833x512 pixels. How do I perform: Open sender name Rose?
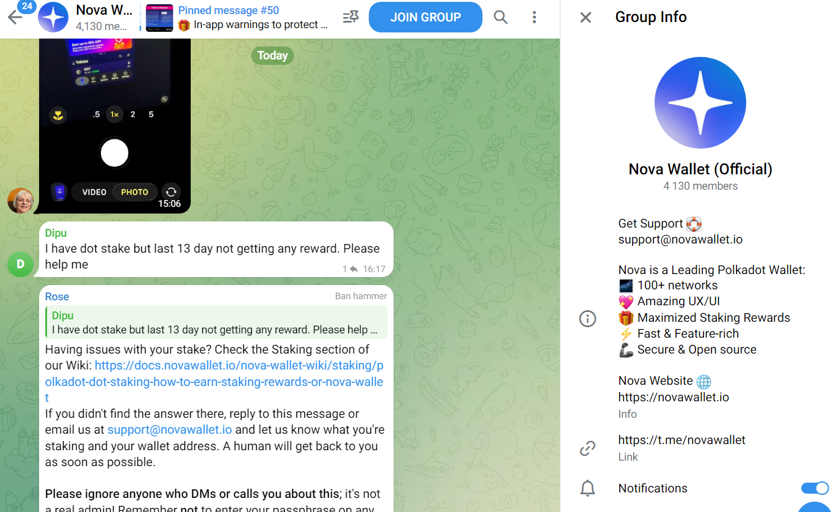coord(57,297)
